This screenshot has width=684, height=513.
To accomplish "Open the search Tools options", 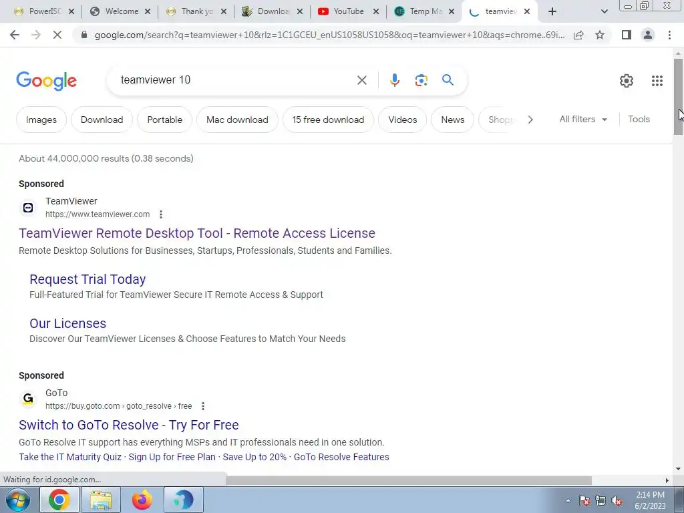I will (639, 119).
